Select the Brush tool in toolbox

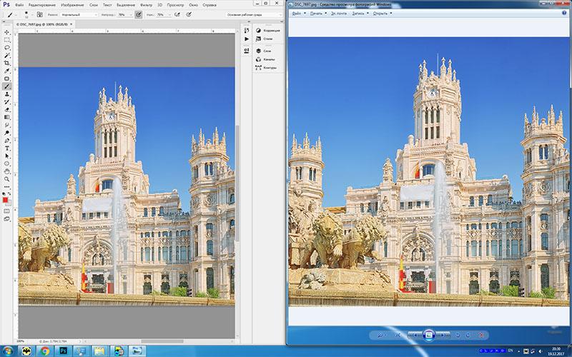click(6, 86)
